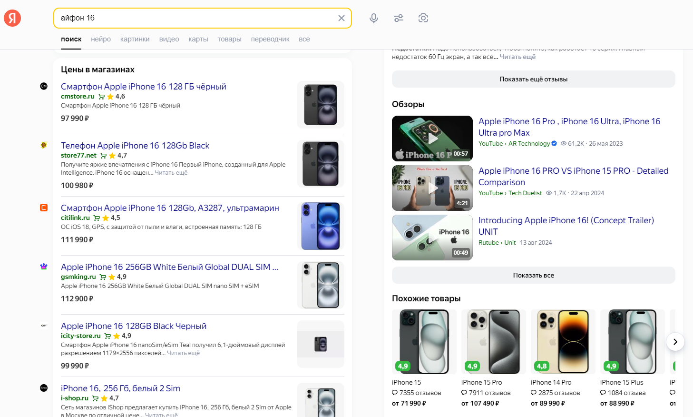
Task: Open Apple iPhone 16 256GB White Белый link
Action: [x=170, y=267]
